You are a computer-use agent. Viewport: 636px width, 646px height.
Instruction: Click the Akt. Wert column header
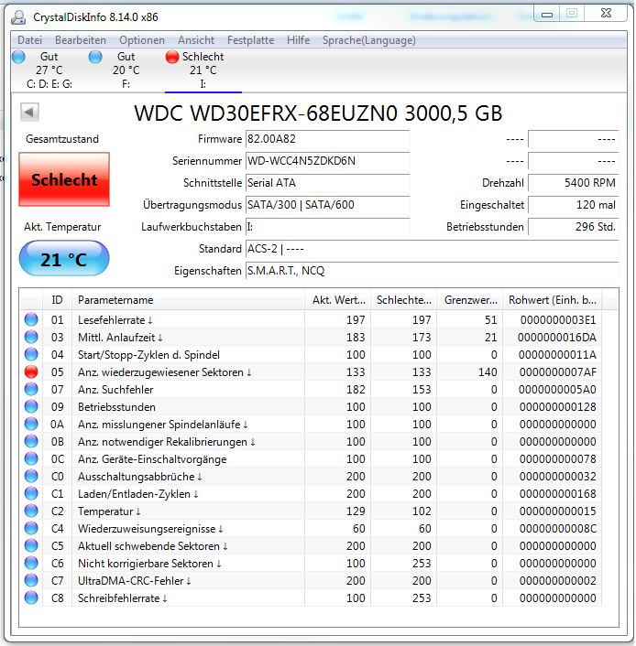coord(337,300)
